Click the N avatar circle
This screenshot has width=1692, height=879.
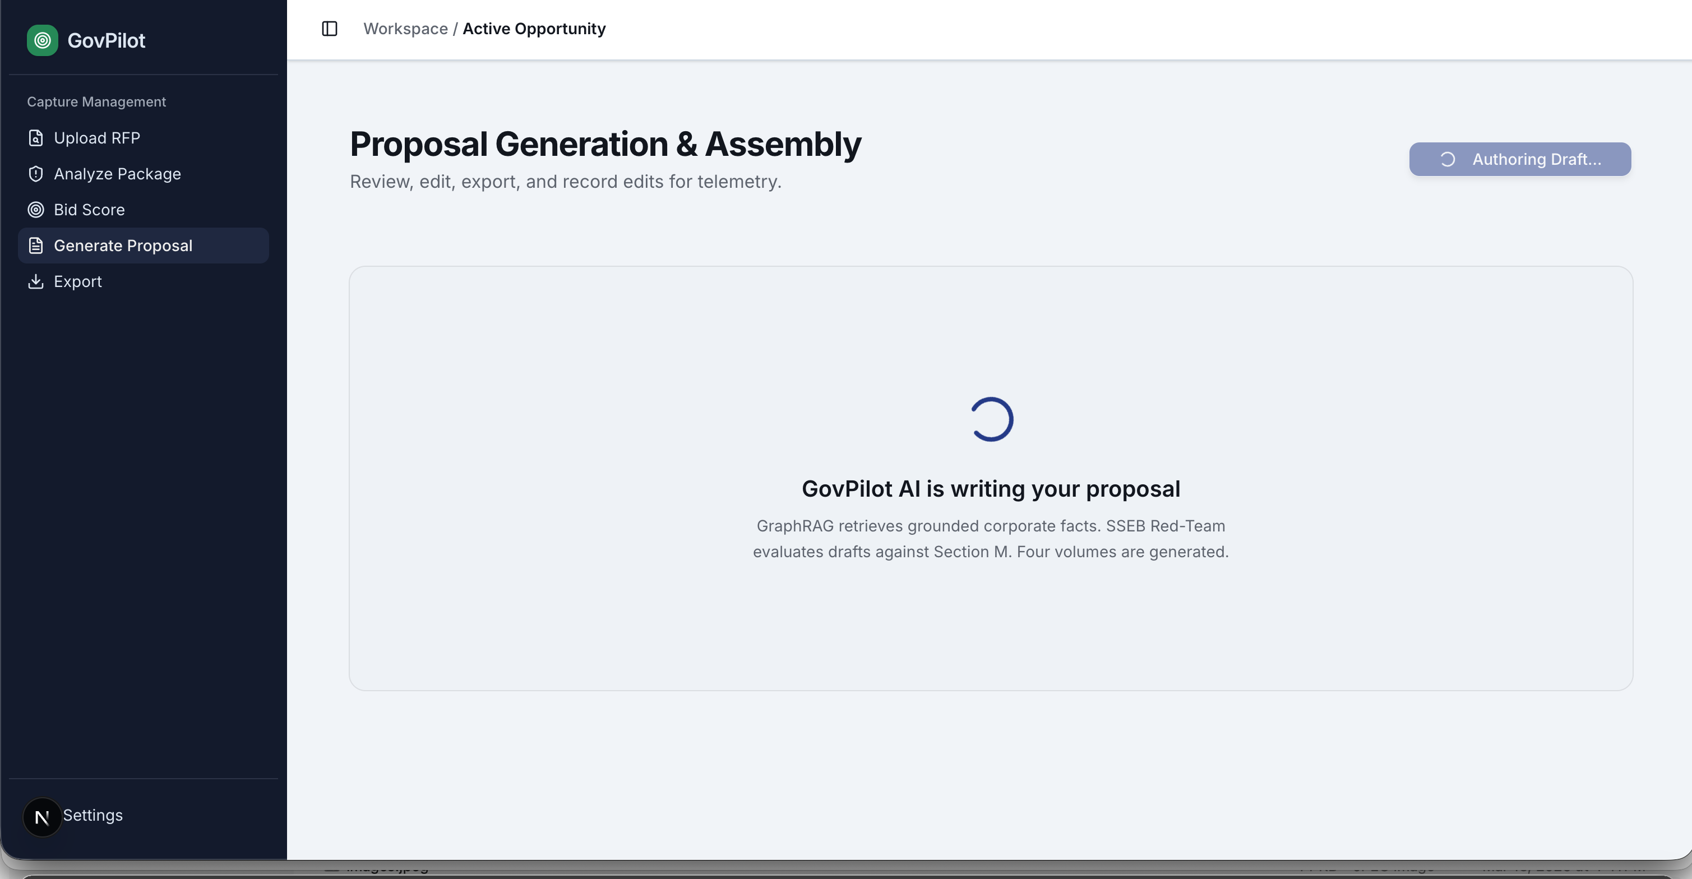point(42,817)
